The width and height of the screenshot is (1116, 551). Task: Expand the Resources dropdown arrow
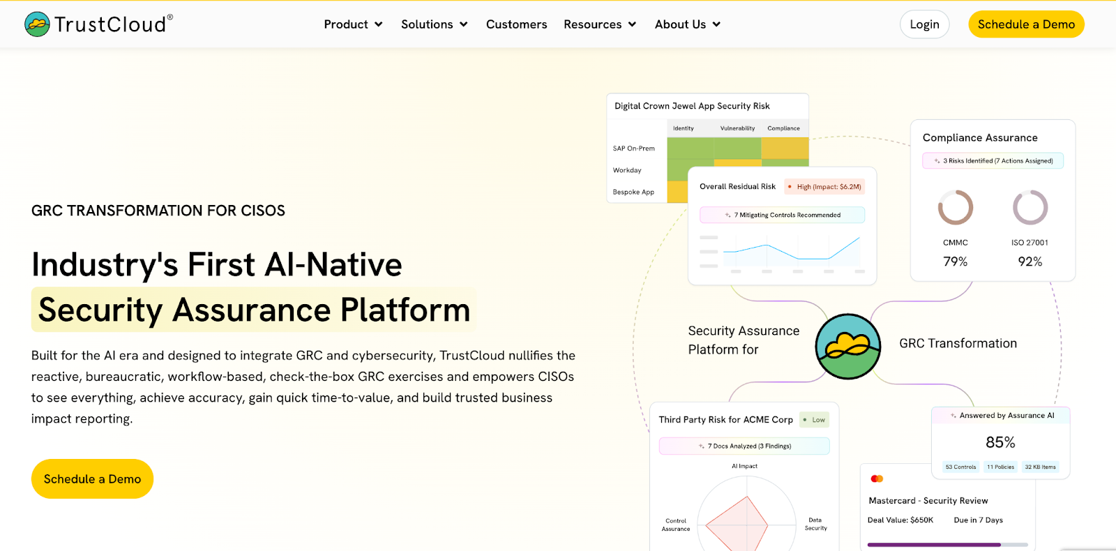click(x=632, y=24)
